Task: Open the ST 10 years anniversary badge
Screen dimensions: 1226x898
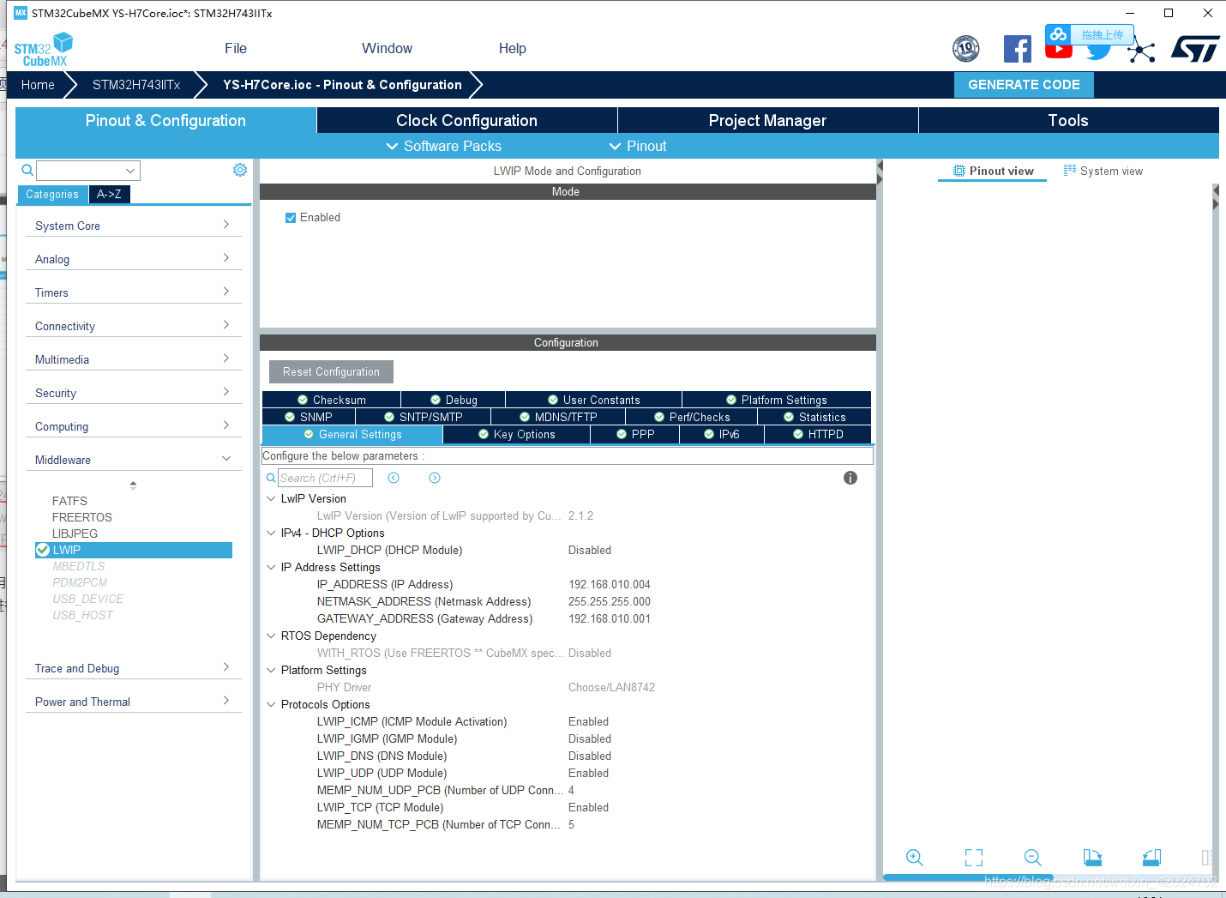Action: click(966, 49)
